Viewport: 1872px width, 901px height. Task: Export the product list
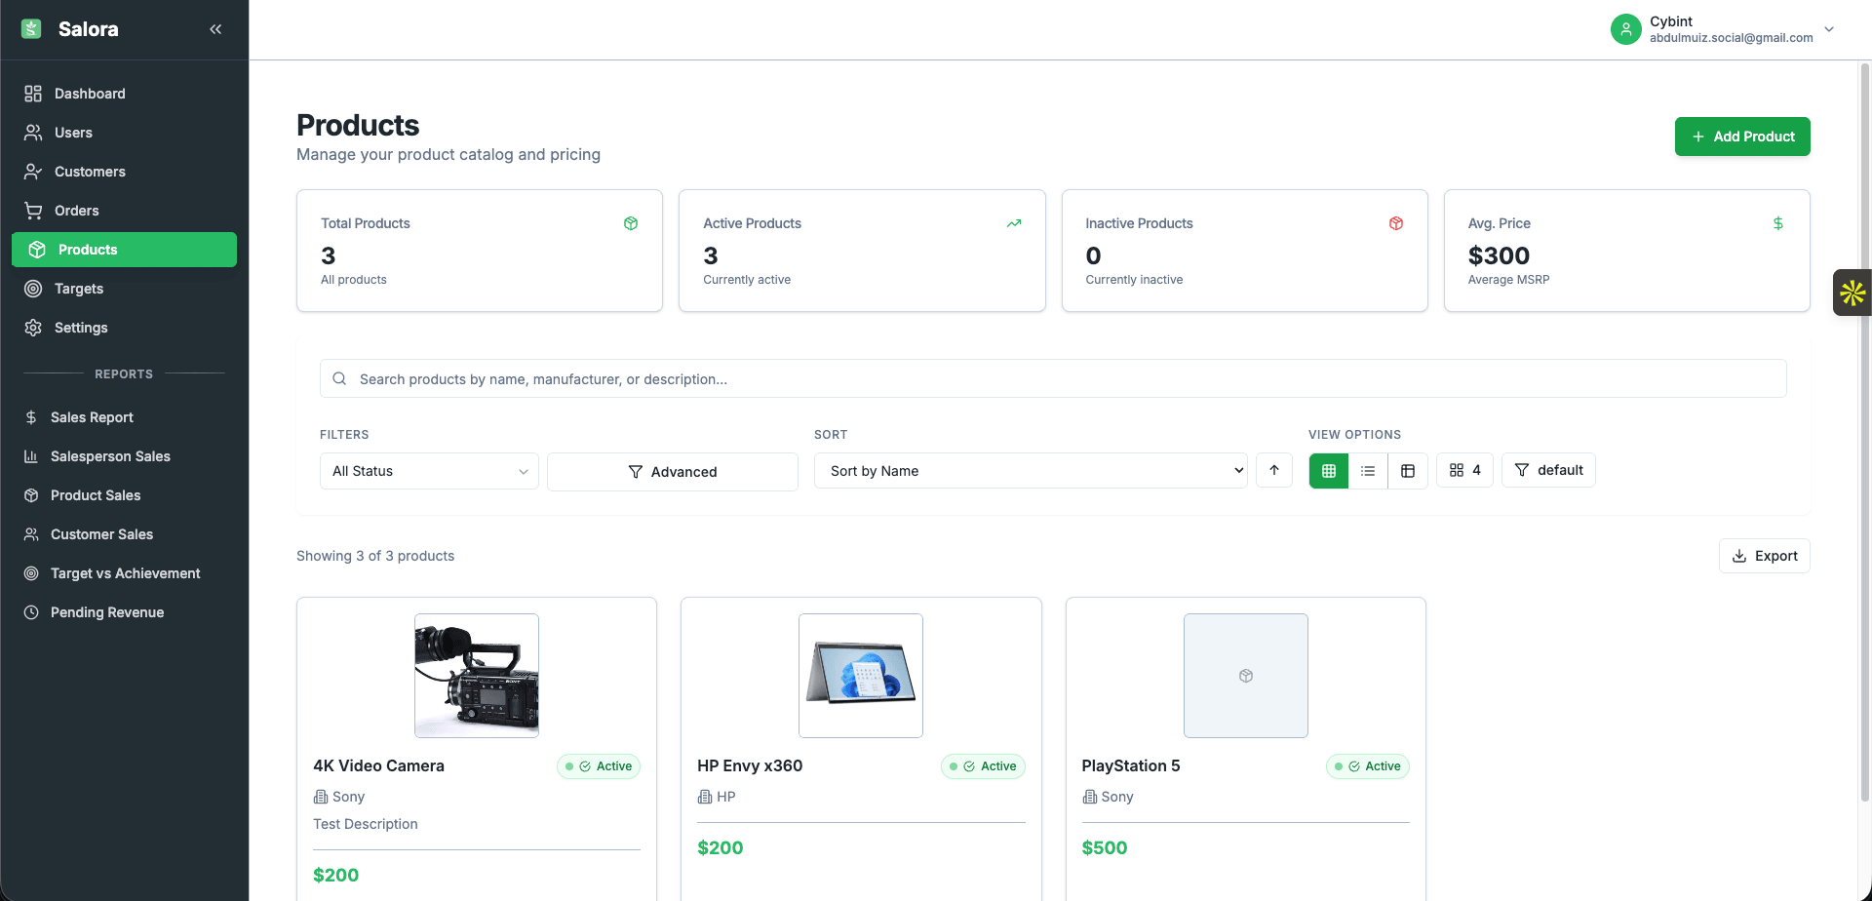(1764, 556)
